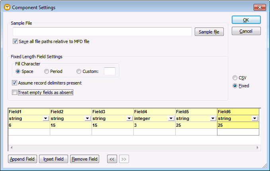Select the Space fill character option
Screen dimensions: 270x171
tap(18, 71)
